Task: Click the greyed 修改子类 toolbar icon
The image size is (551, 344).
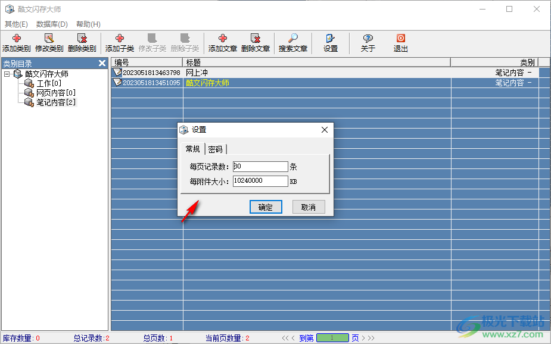Action: [152, 43]
